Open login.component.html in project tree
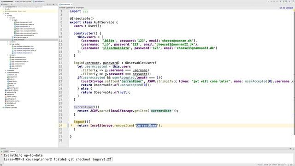The image size is (295, 166). [23, 22]
